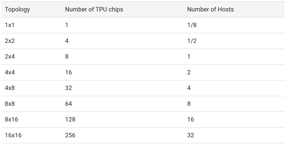This screenshot has width=286, height=145.
Task: Click the 1/8 hosts value
Action: [192, 25]
